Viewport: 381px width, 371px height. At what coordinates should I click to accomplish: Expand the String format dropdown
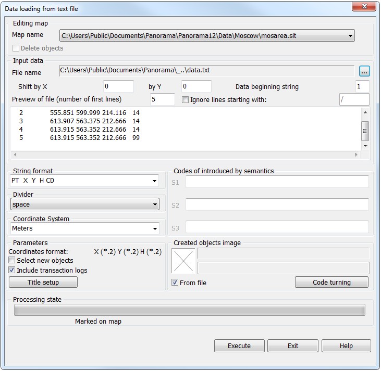[x=155, y=181]
